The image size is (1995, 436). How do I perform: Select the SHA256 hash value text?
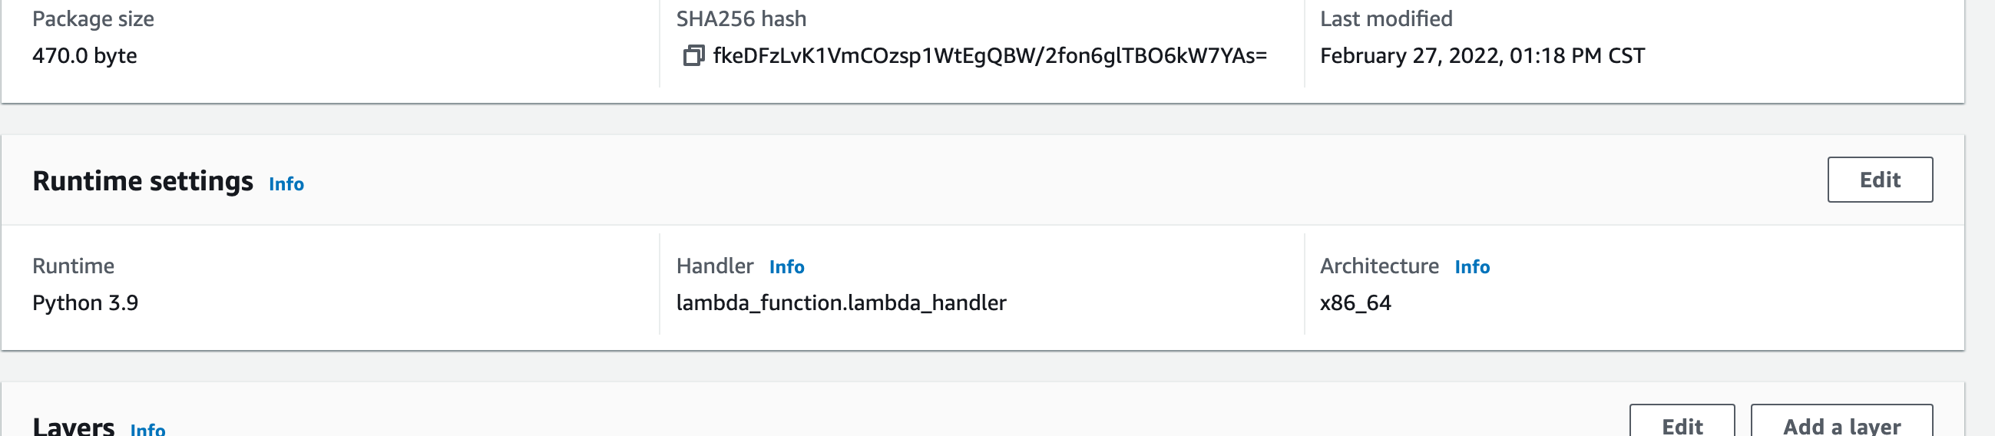coord(989,56)
